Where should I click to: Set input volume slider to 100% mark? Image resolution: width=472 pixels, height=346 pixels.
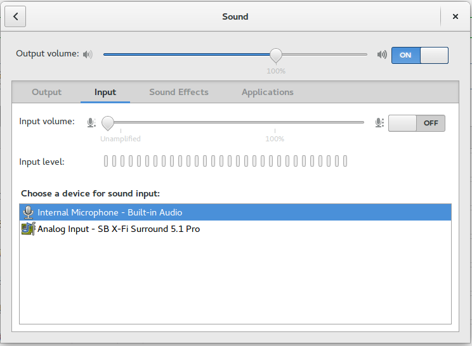point(275,122)
